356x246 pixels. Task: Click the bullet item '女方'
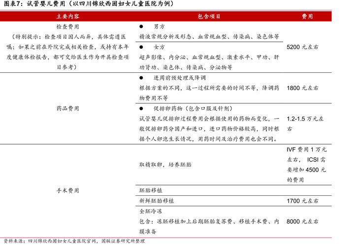159,47
